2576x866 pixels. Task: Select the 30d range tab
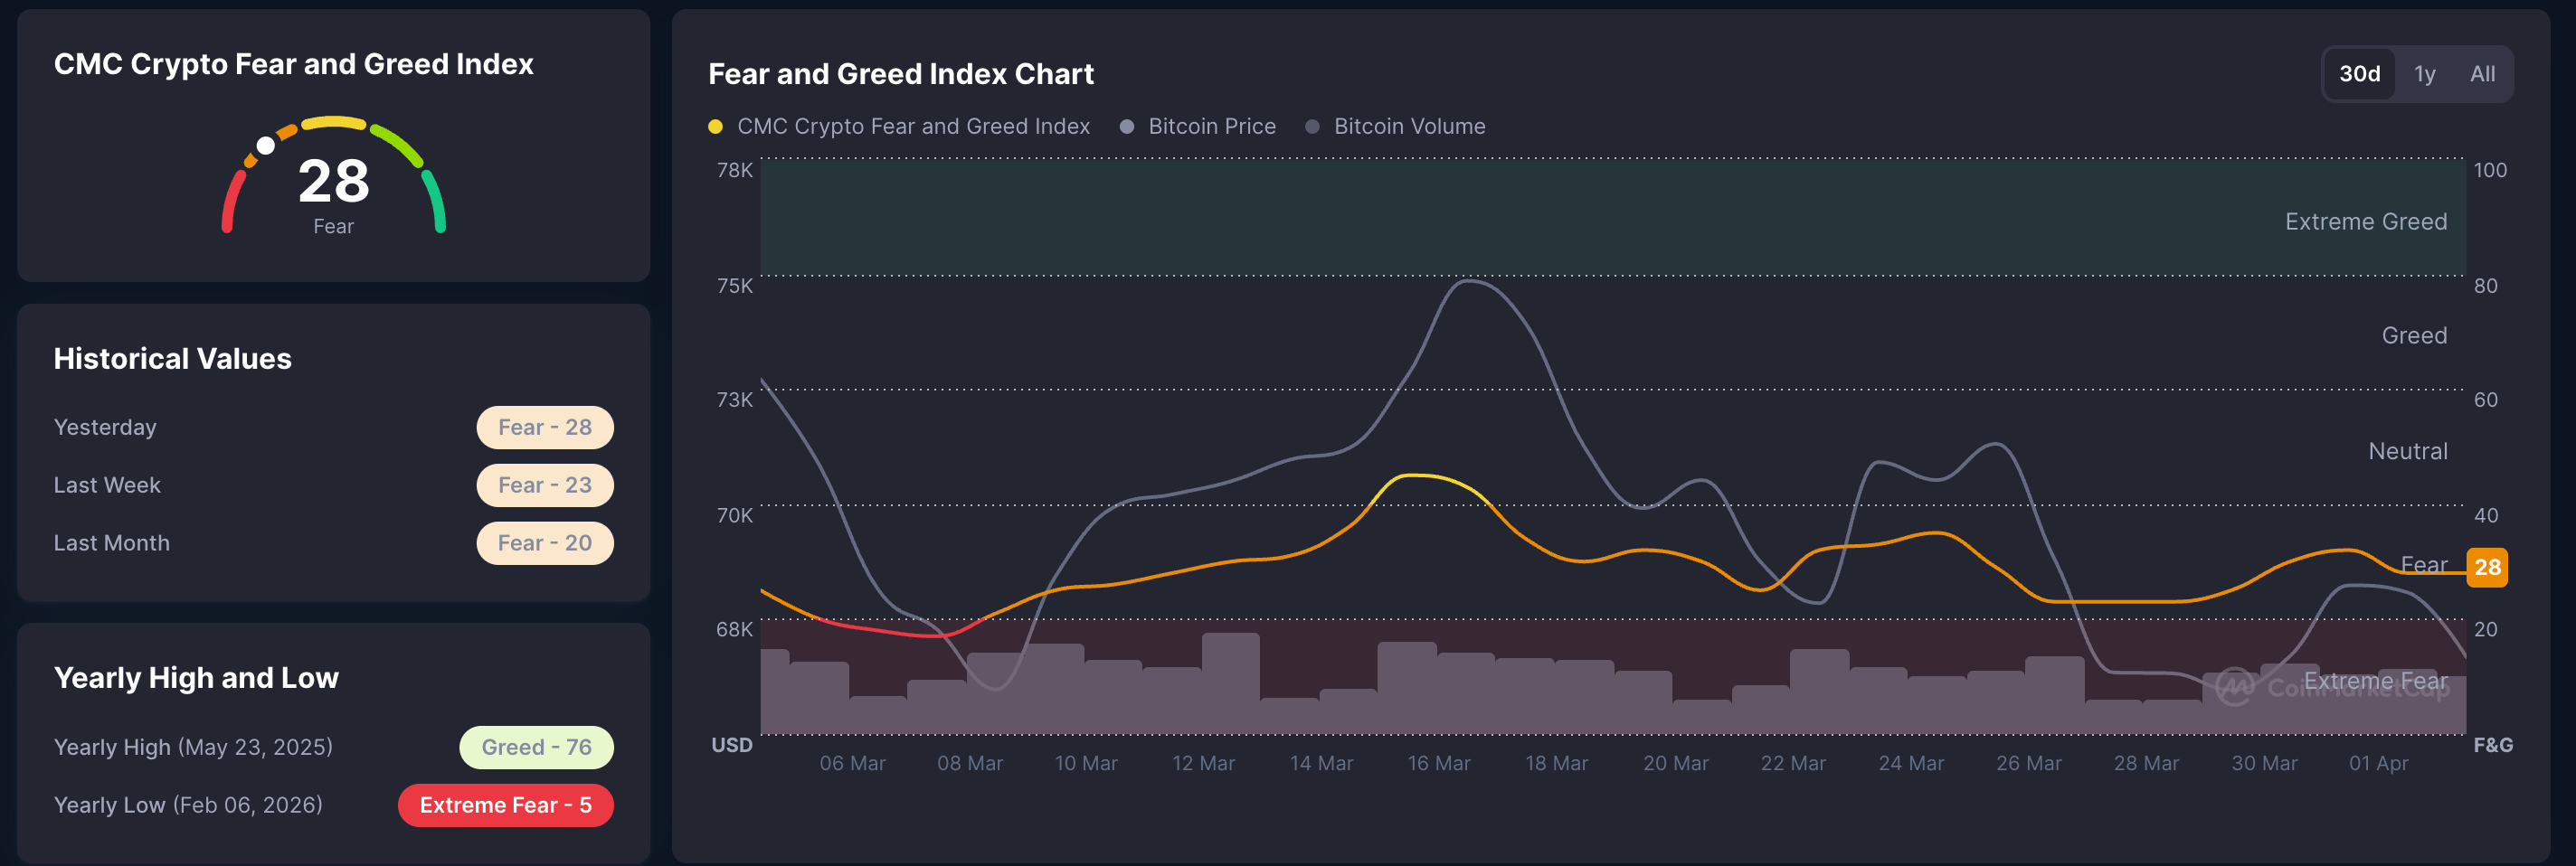(2358, 74)
